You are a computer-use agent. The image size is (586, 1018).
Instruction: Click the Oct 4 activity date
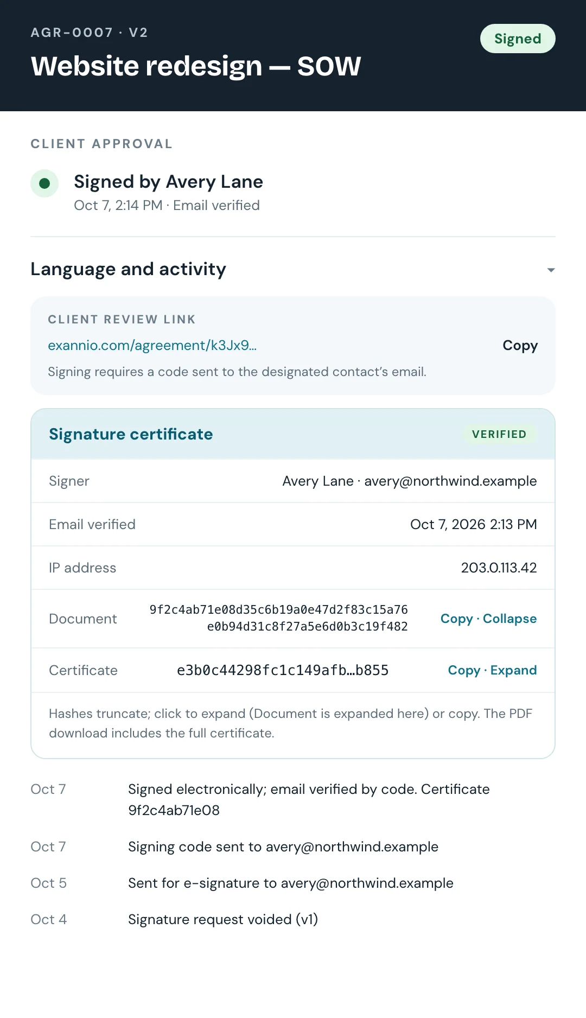48,920
